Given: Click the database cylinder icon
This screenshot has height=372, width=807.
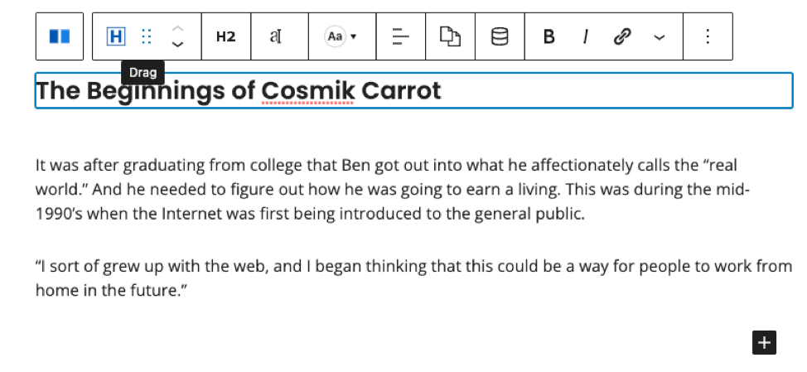Looking at the screenshot, I should (x=500, y=36).
